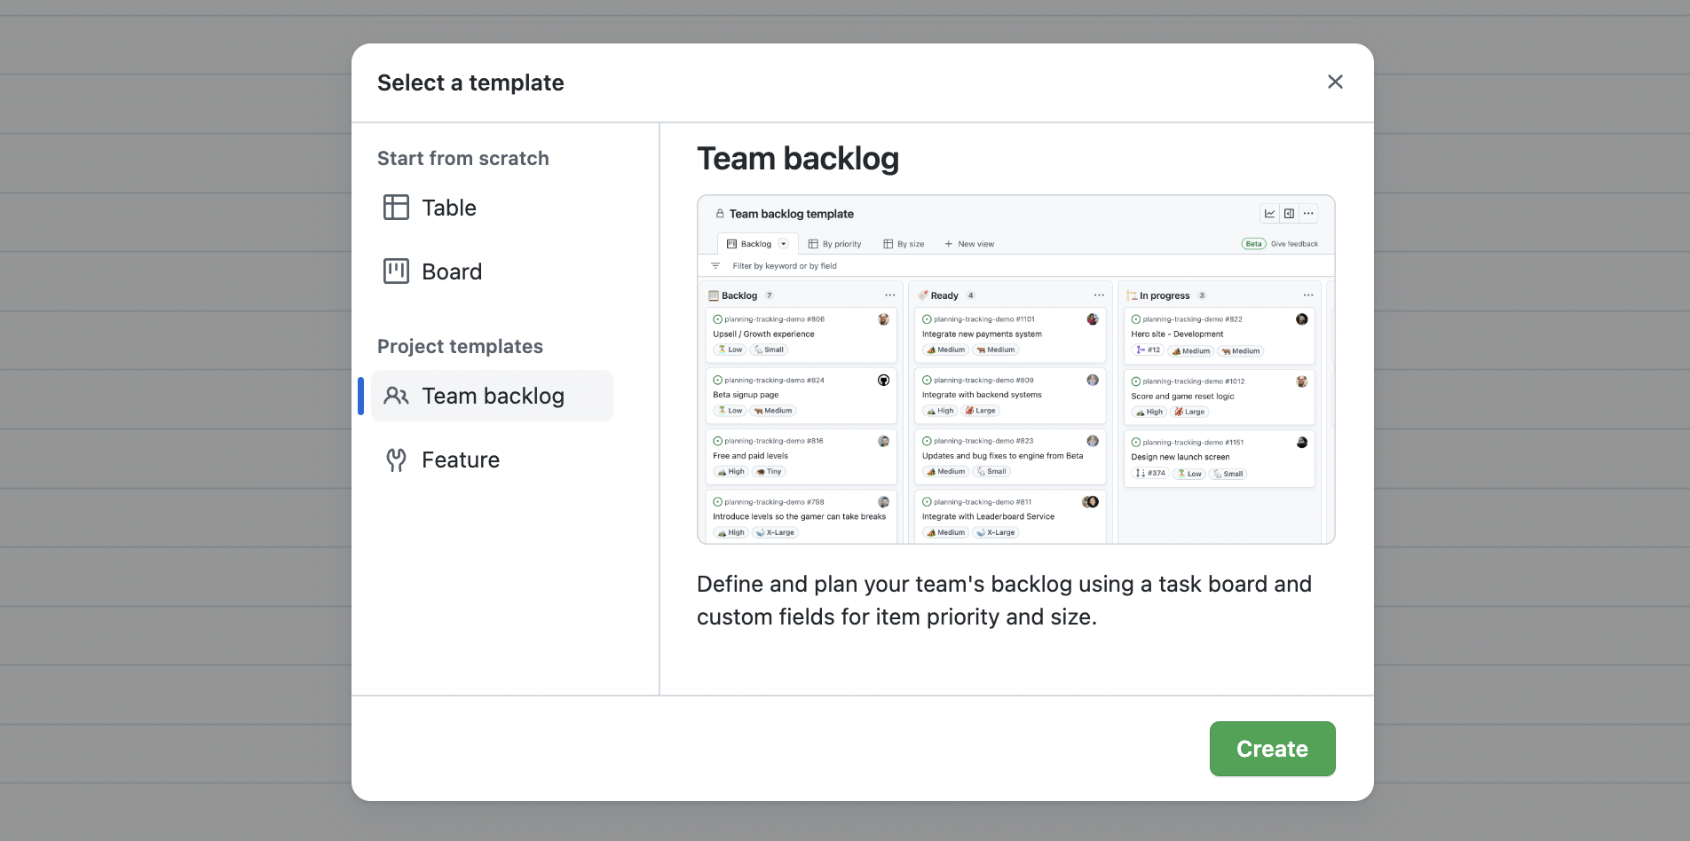Click the Board template icon
The width and height of the screenshot is (1690, 841).
396,271
